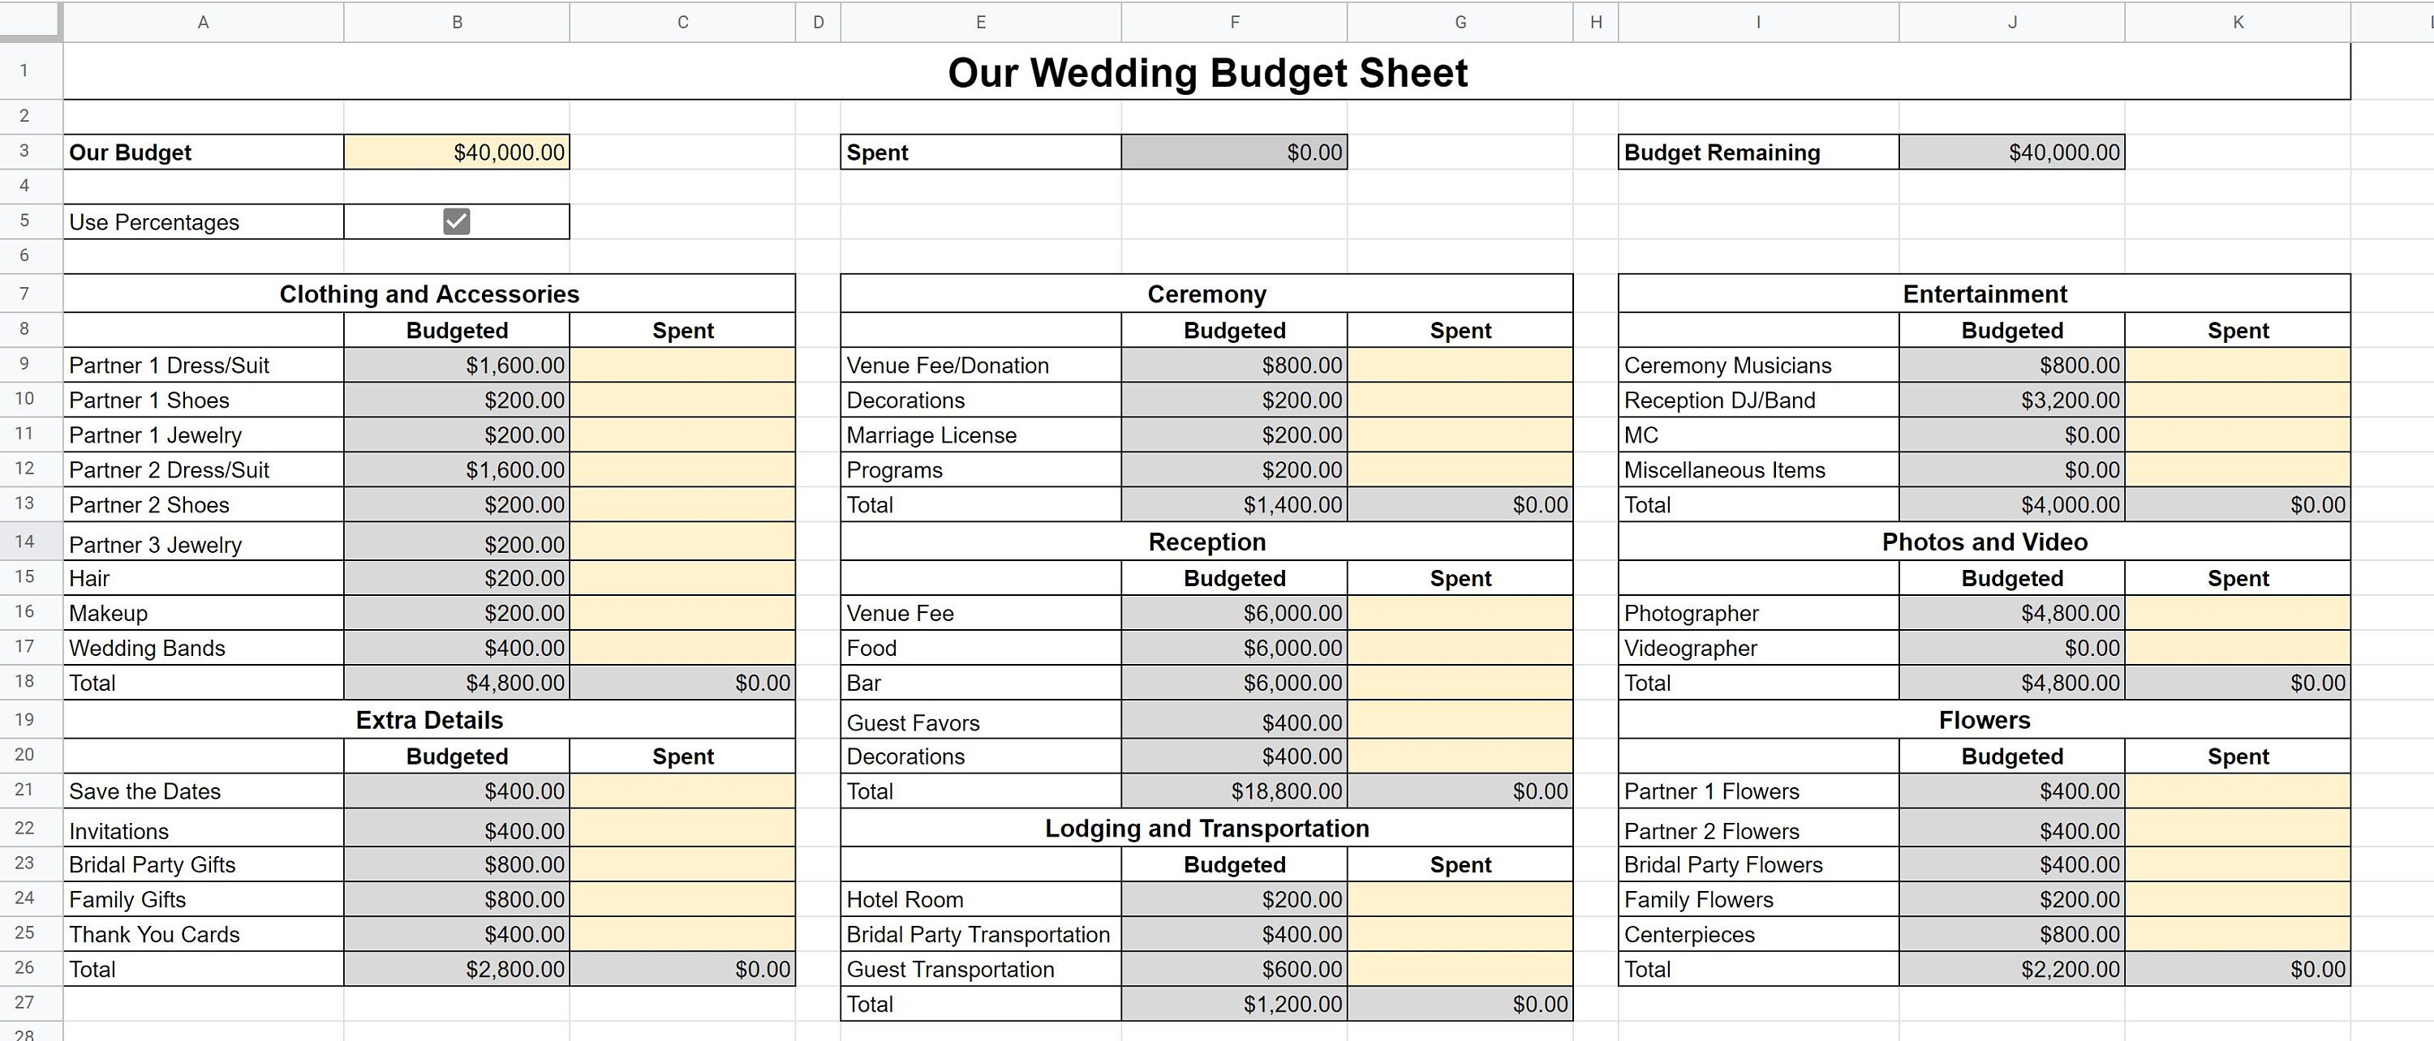This screenshot has width=2434, height=1041.
Task: Select the Extra Details Total $2,800.00 cell
Action: [x=456, y=970]
